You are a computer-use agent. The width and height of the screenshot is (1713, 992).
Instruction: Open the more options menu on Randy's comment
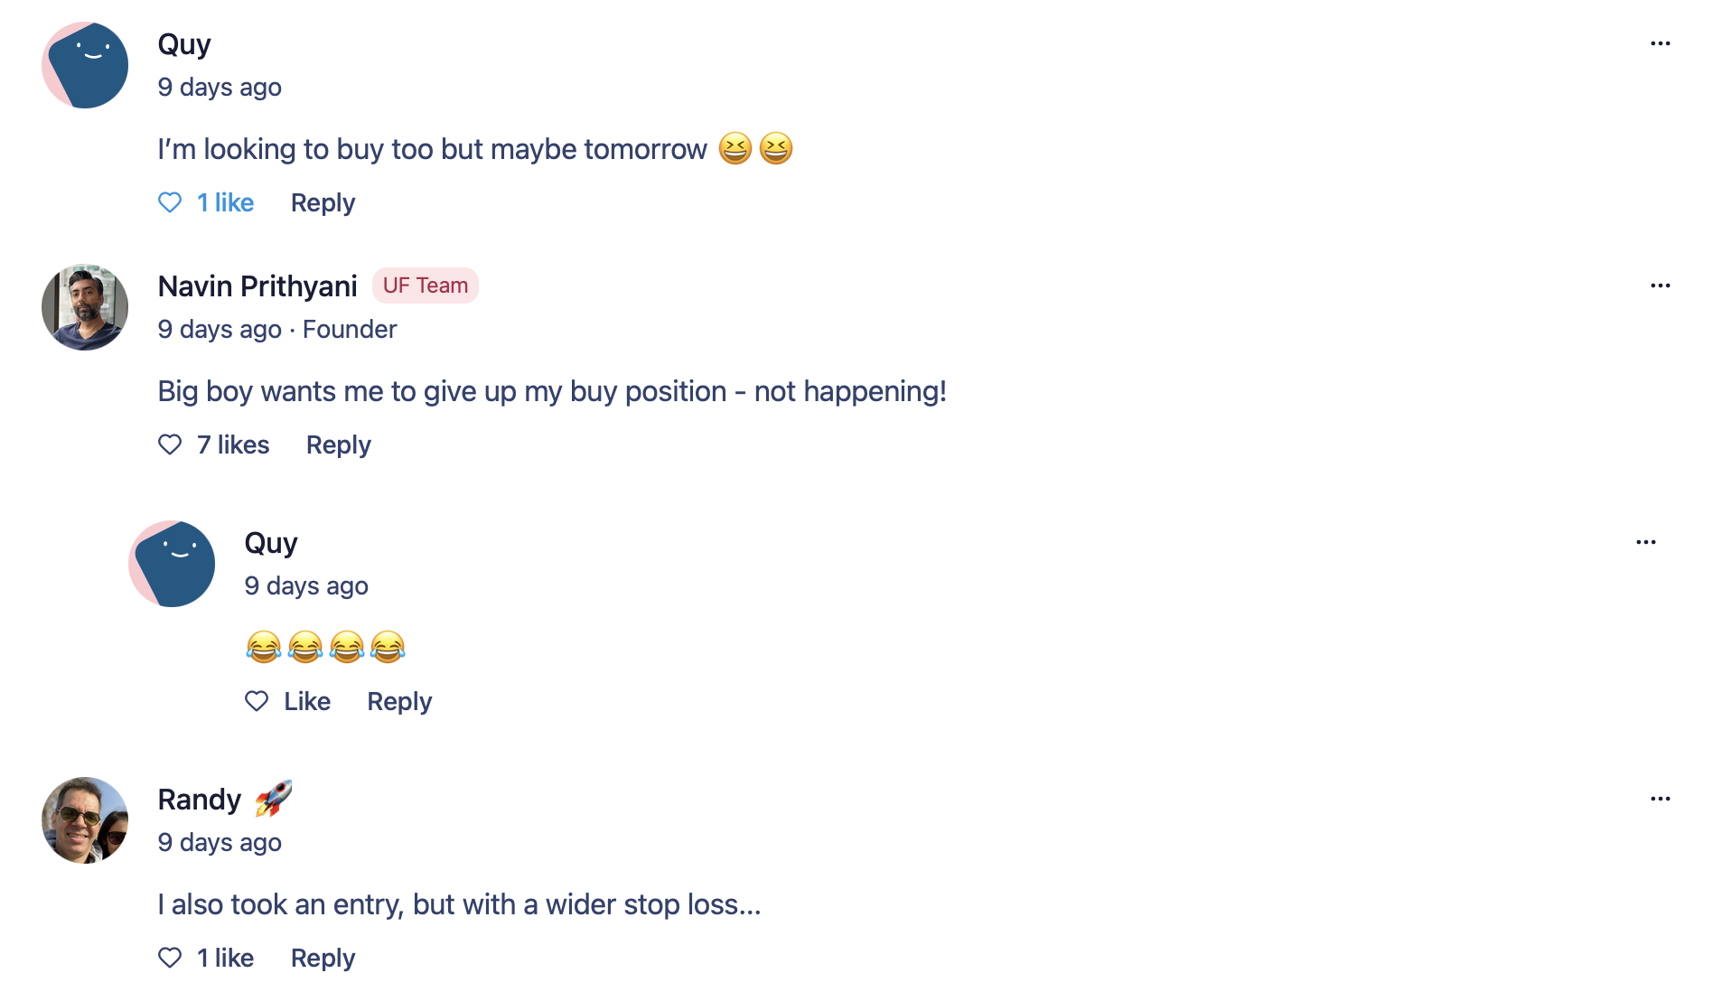click(x=1660, y=799)
